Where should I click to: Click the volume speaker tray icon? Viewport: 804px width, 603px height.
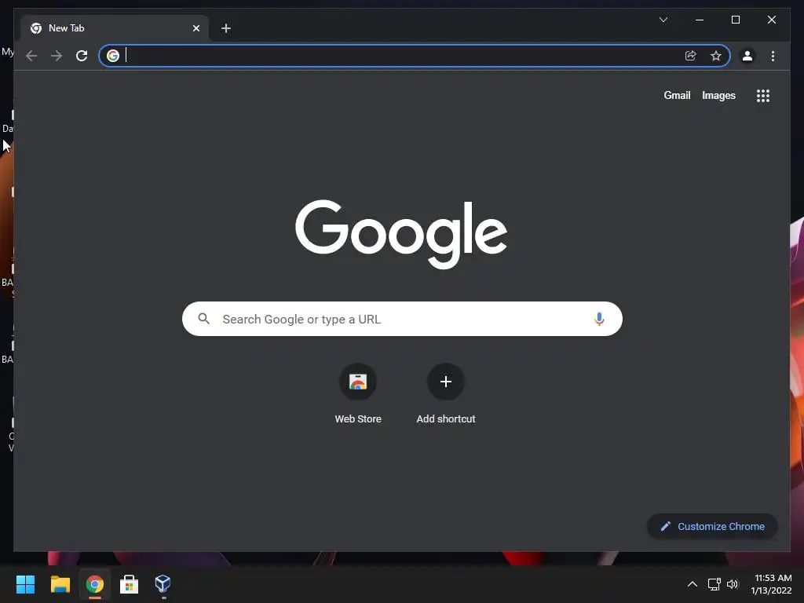tap(733, 584)
